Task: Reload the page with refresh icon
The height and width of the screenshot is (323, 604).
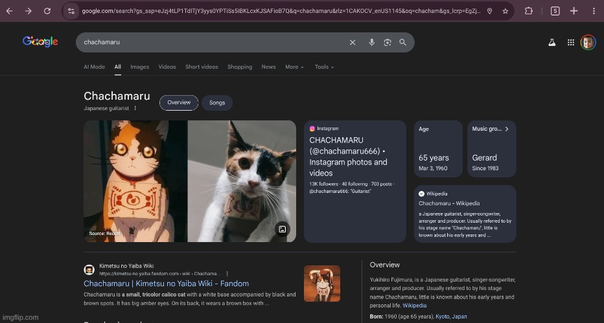Action: pyautogui.click(x=47, y=11)
